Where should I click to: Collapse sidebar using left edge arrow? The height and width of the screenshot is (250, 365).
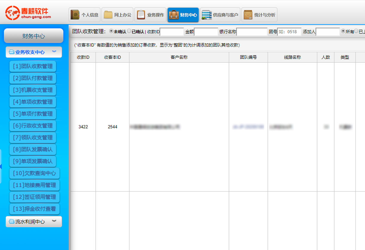click(1, 166)
